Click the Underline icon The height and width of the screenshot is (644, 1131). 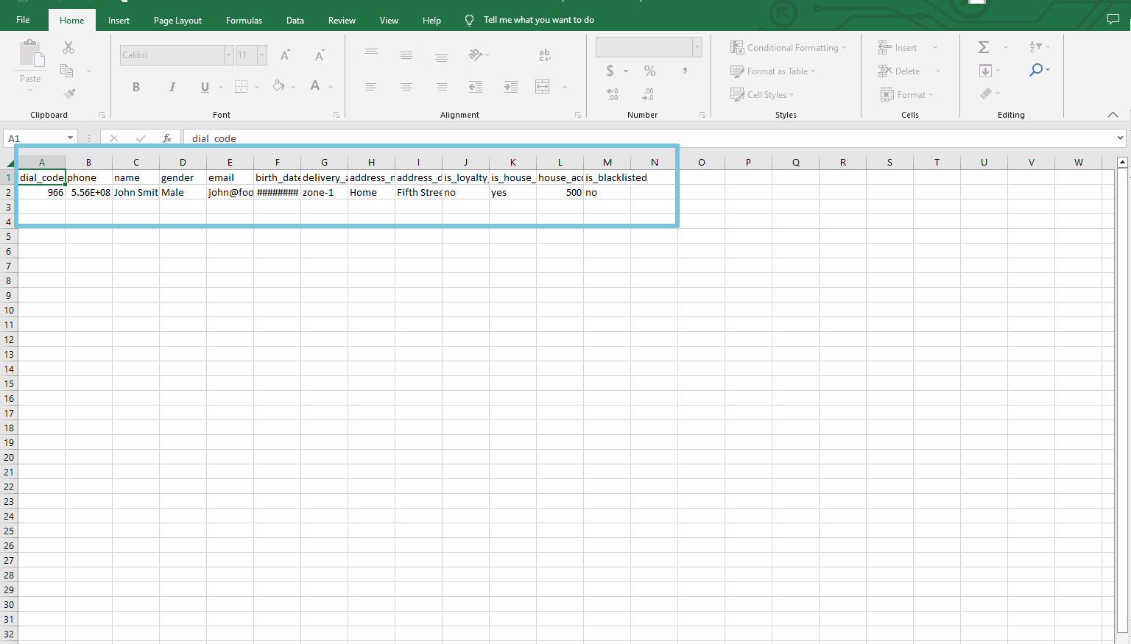click(x=204, y=87)
